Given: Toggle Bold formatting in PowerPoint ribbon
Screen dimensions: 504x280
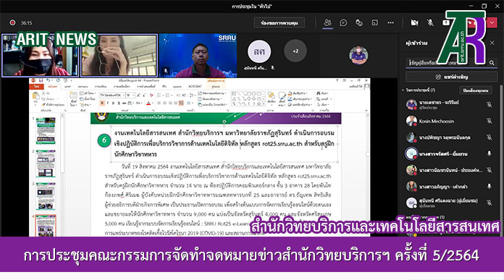Looking at the screenshot, I should (102, 103).
